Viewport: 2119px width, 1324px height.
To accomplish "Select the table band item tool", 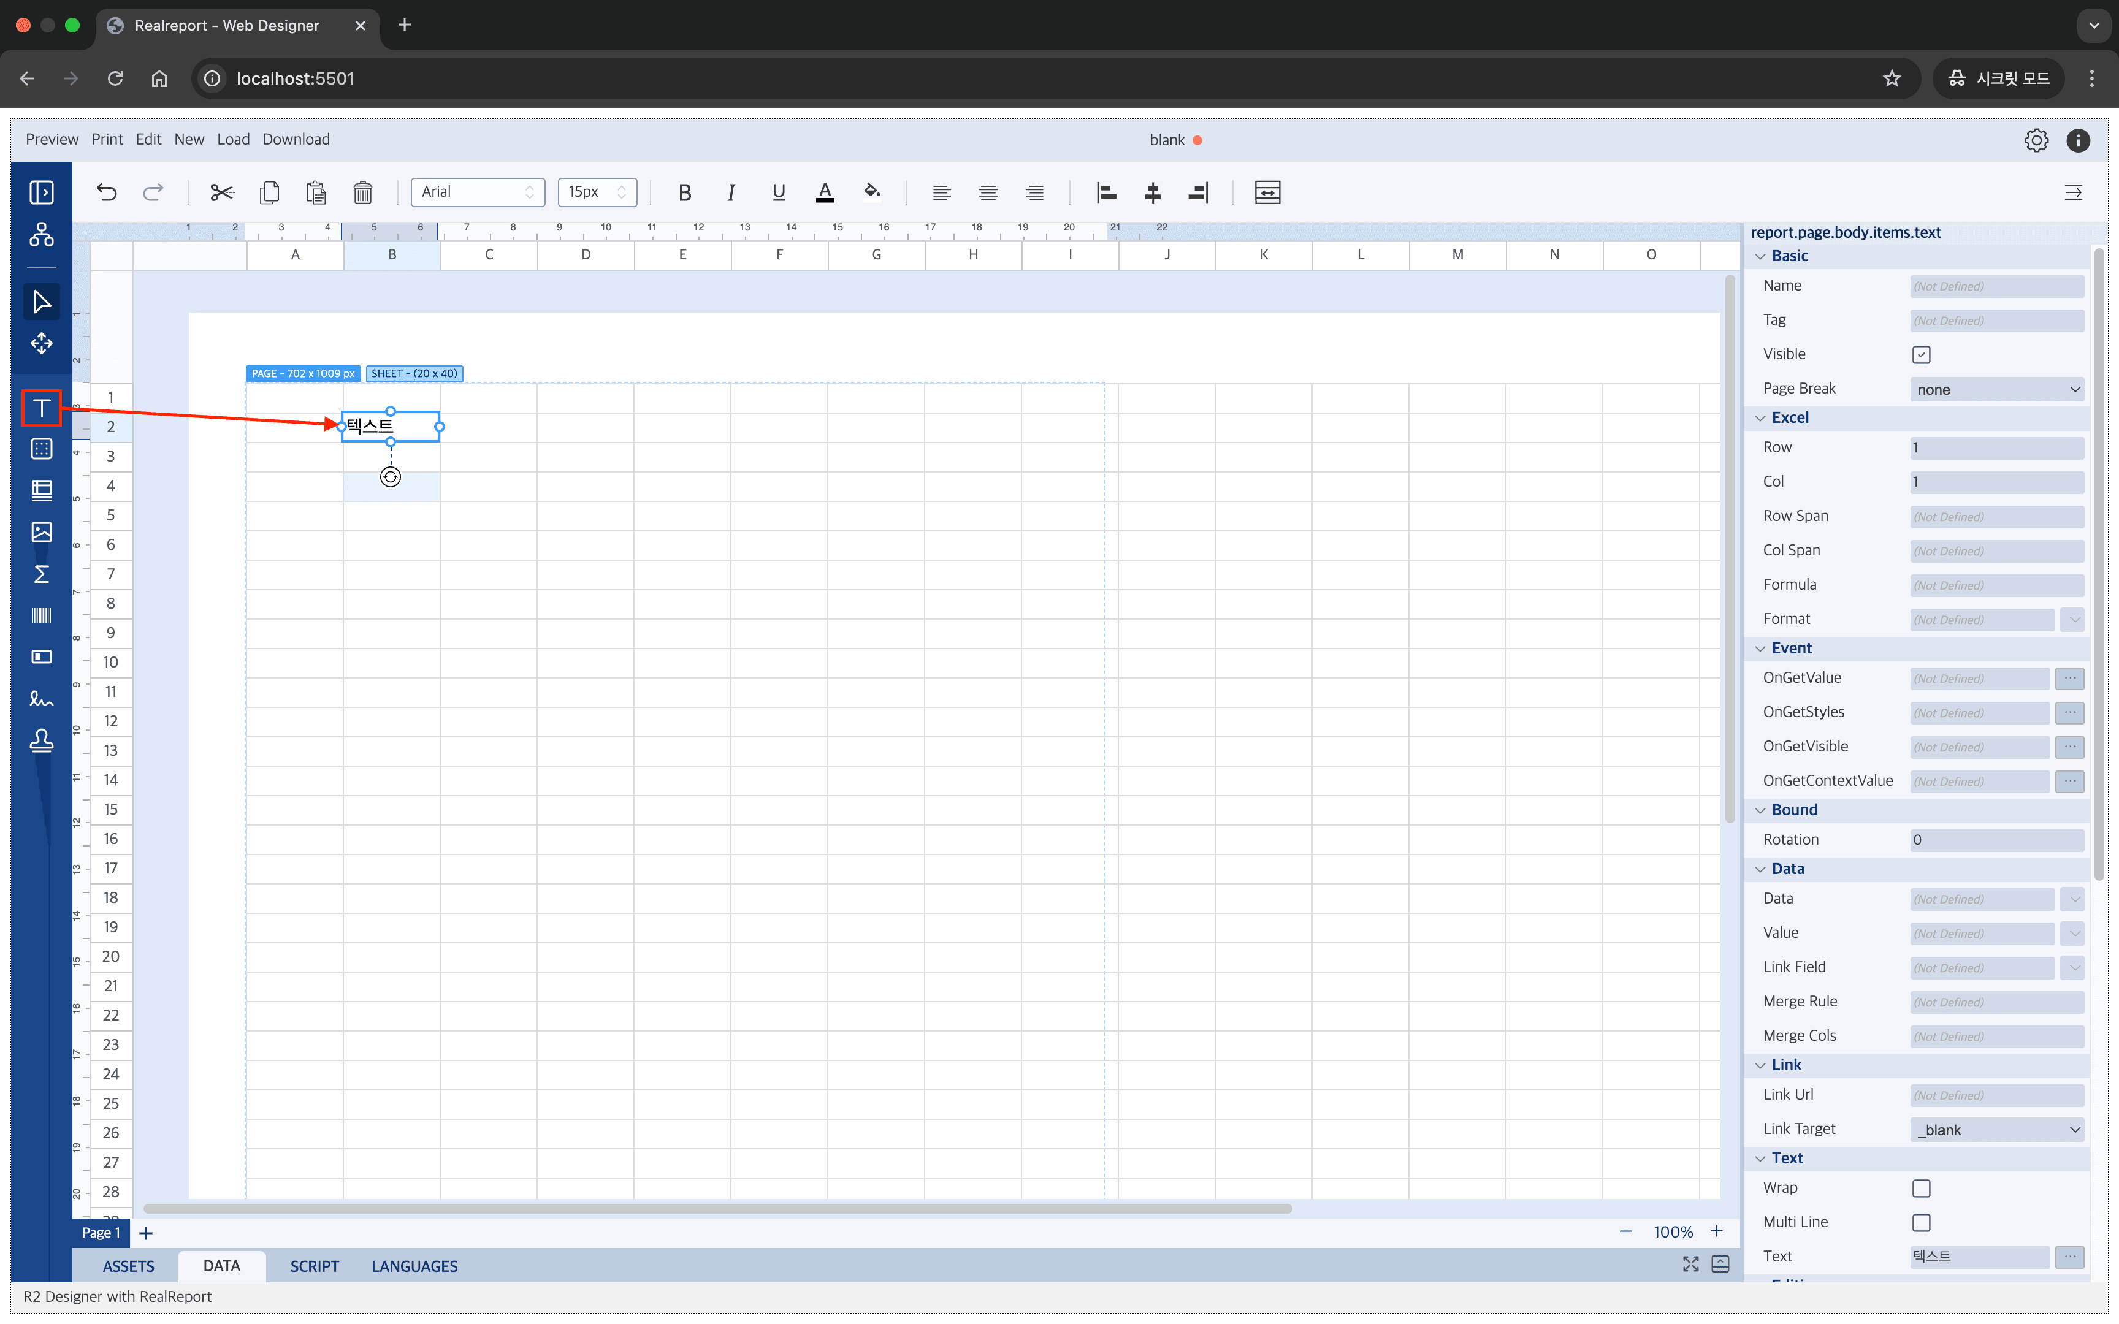I will coord(41,490).
